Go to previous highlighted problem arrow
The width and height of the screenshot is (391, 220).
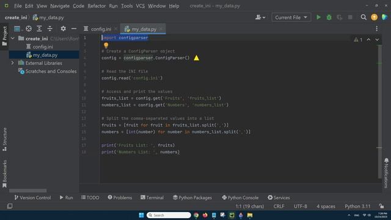click(368, 40)
